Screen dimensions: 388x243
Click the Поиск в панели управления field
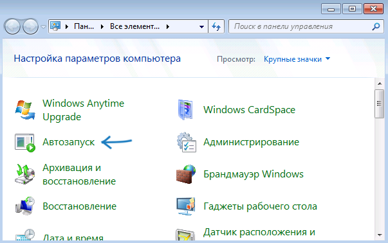pos(306,26)
